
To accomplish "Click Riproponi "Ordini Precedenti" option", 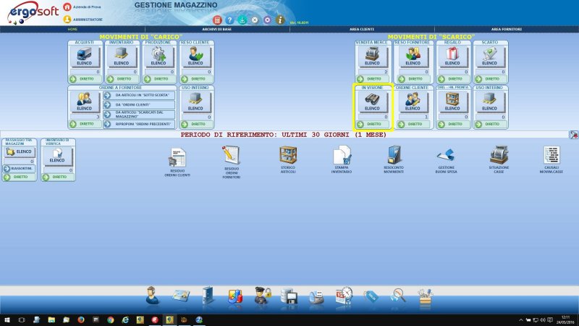I will 140,124.
